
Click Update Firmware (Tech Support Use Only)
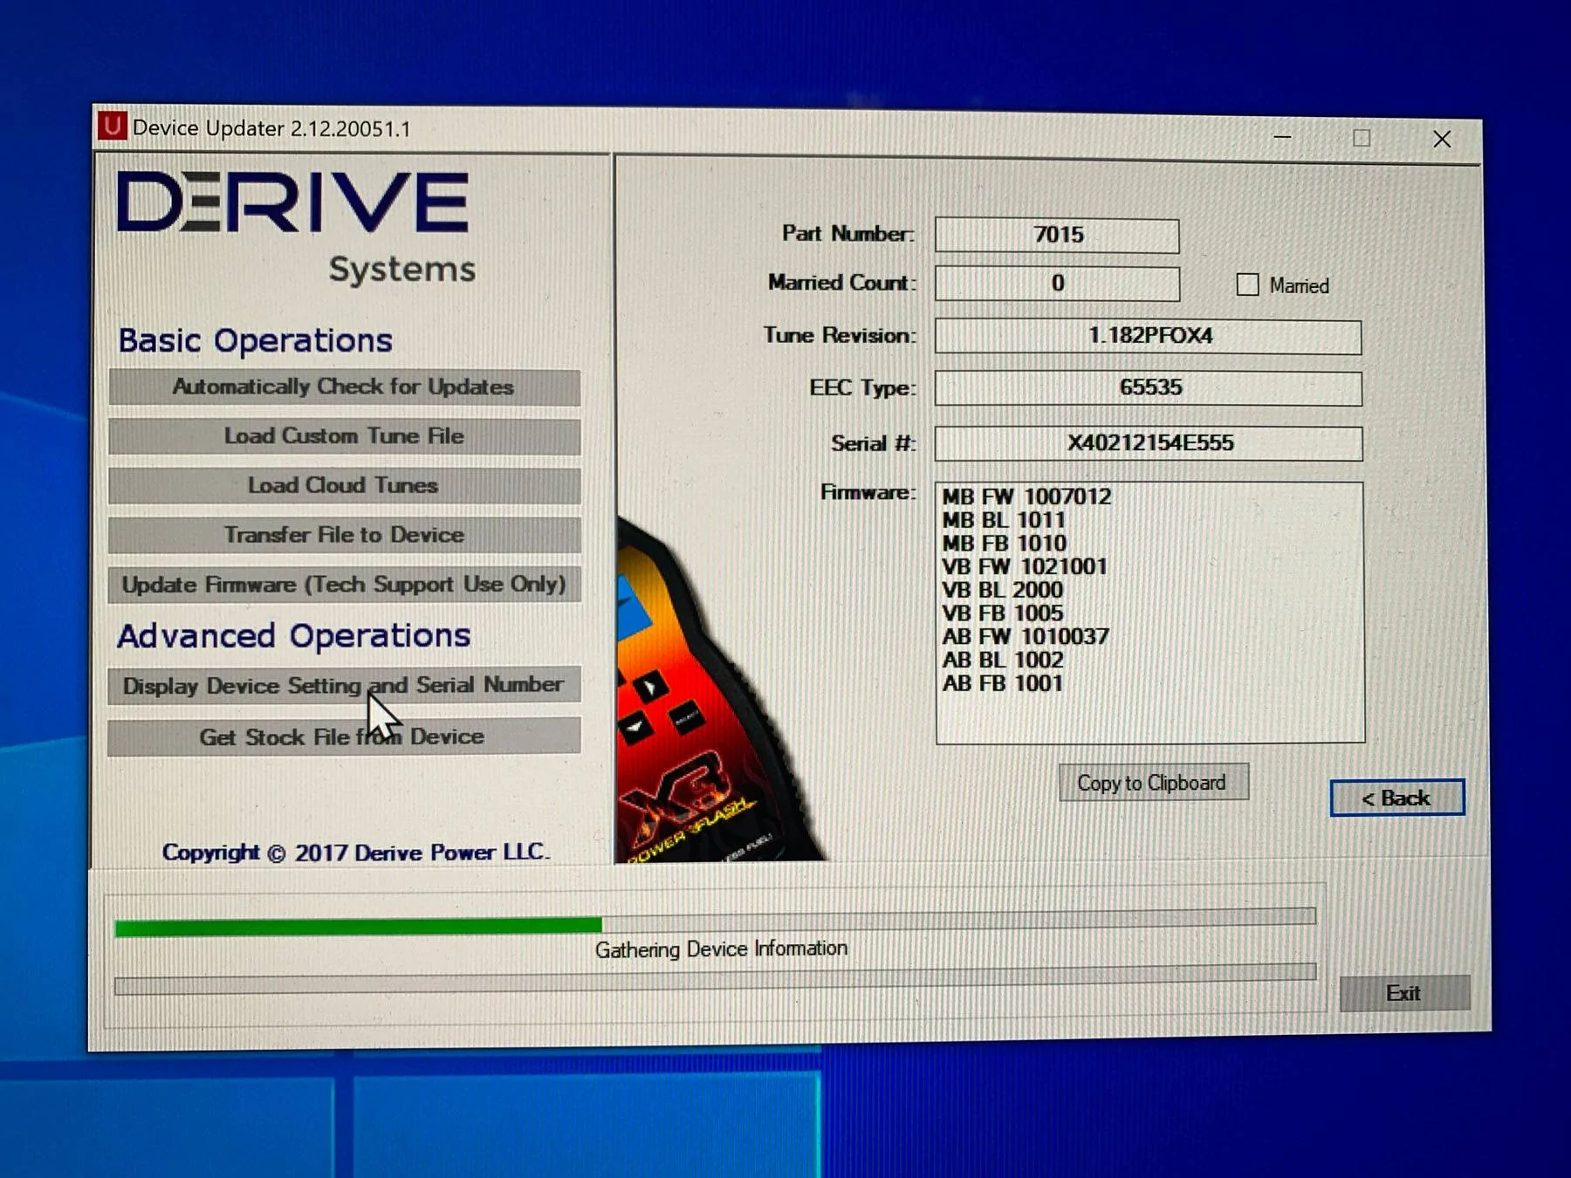pos(344,585)
